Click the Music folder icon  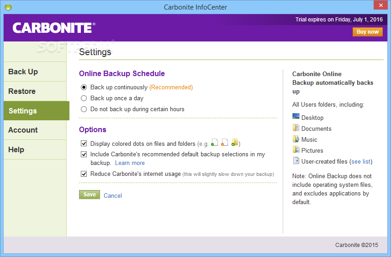(296, 139)
